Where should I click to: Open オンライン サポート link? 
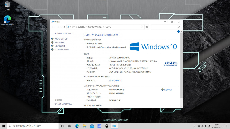click(116, 81)
